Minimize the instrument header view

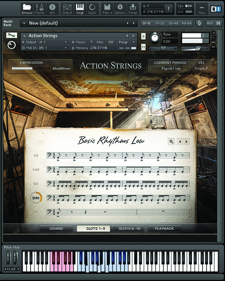(213, 37)
